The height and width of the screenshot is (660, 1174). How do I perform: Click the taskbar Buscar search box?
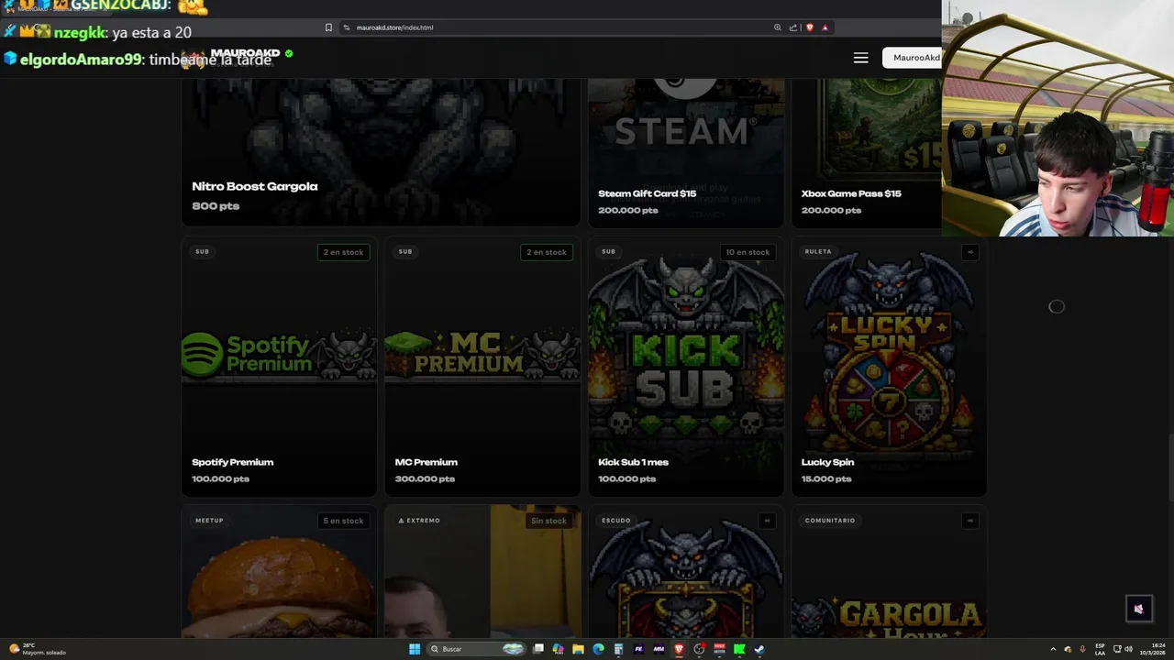tap(477, 649)
